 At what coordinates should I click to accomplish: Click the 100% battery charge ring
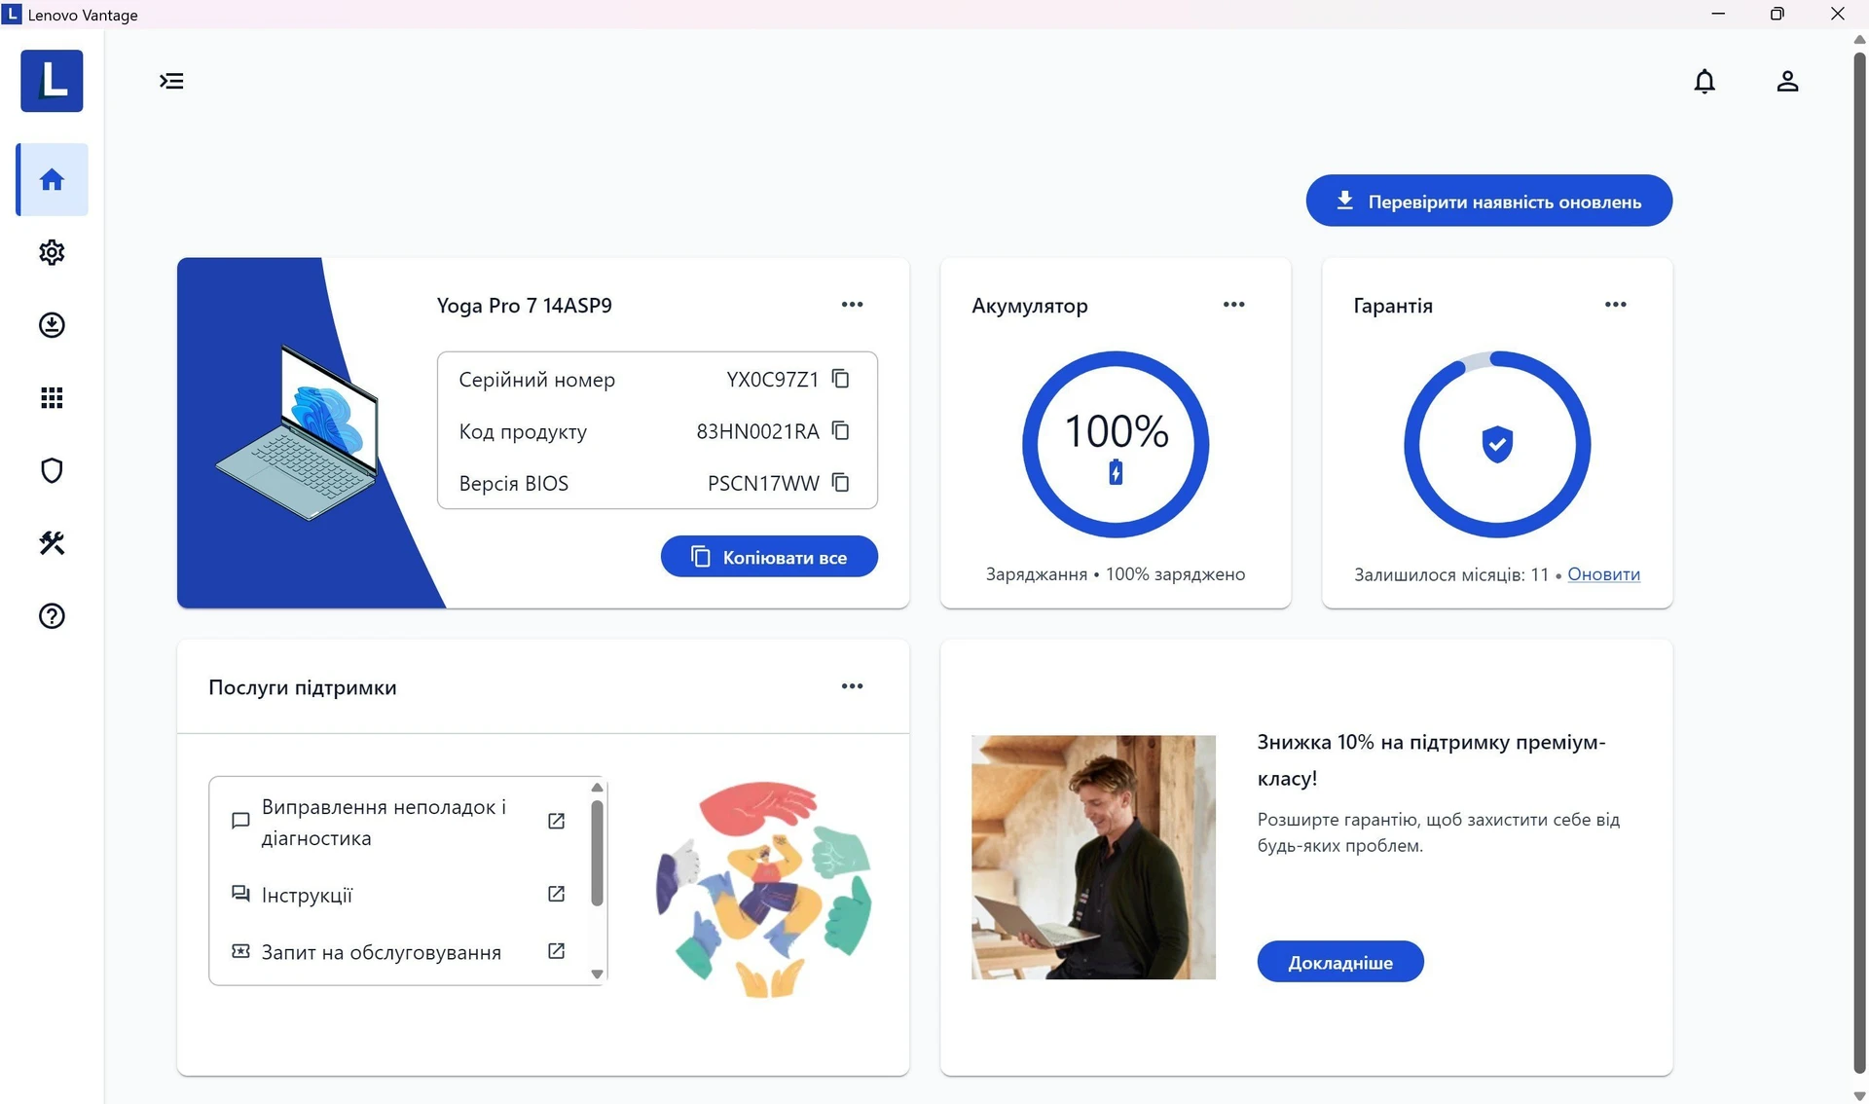coord(1116,445)
